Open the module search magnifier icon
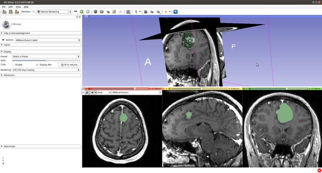This screenshot has height=173, width=322. [x=34, y=12]
